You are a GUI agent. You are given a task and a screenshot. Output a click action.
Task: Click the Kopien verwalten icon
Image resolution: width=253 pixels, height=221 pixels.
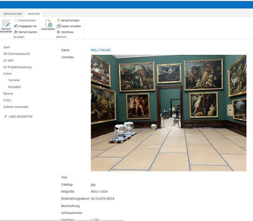tap(58, 26)
